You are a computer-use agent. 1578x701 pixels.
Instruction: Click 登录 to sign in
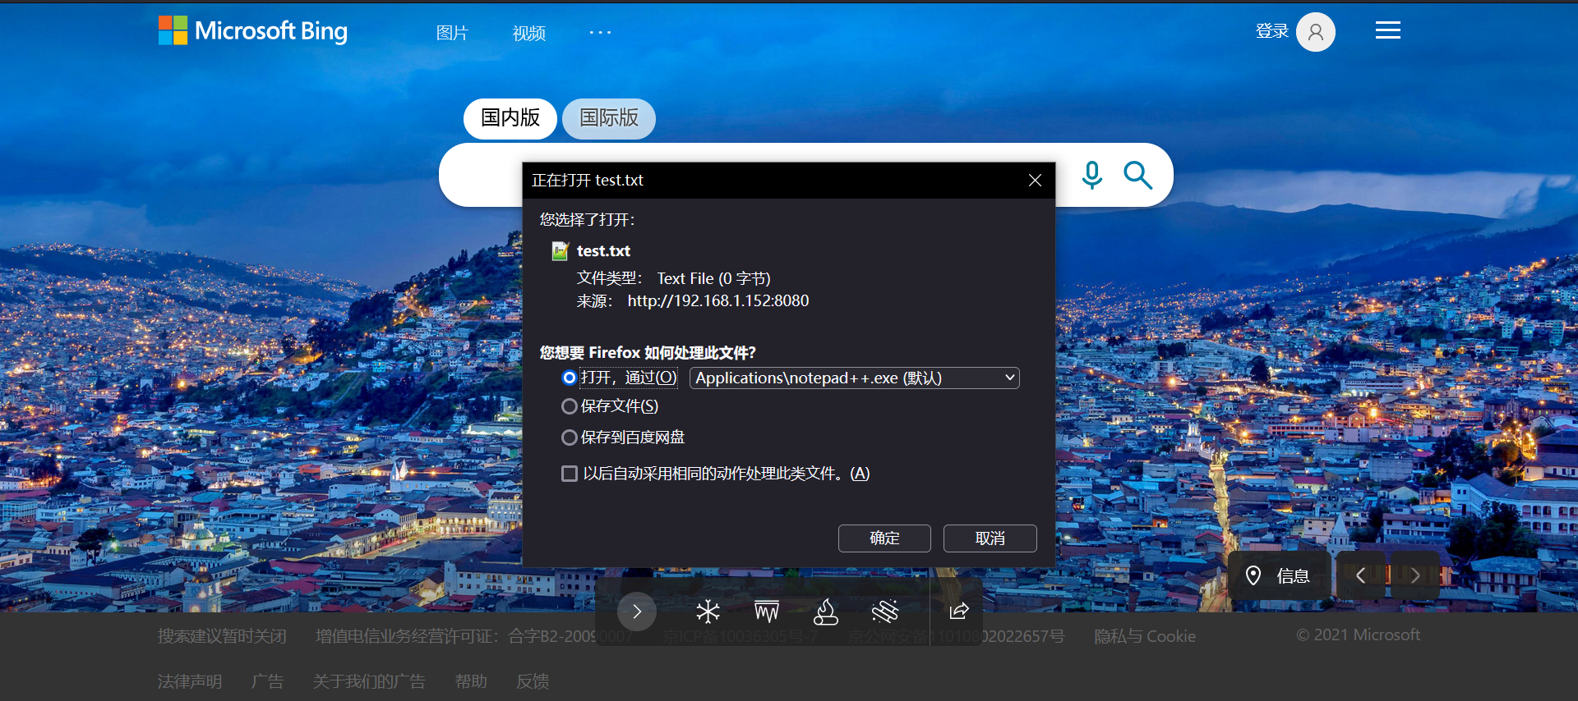[1271, 31]
